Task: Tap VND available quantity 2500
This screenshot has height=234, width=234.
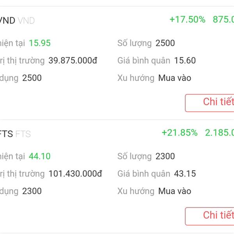Action: (x=32, y=78)
